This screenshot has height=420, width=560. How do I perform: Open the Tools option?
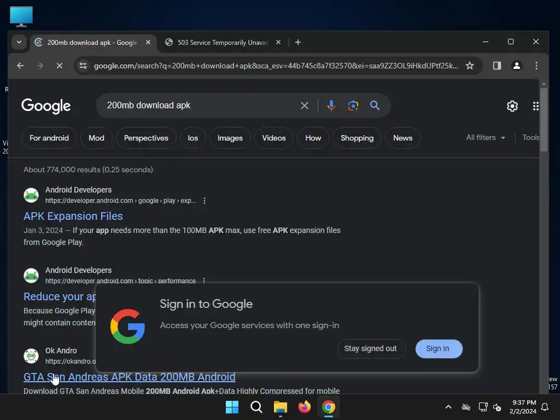tap(530, 137)
